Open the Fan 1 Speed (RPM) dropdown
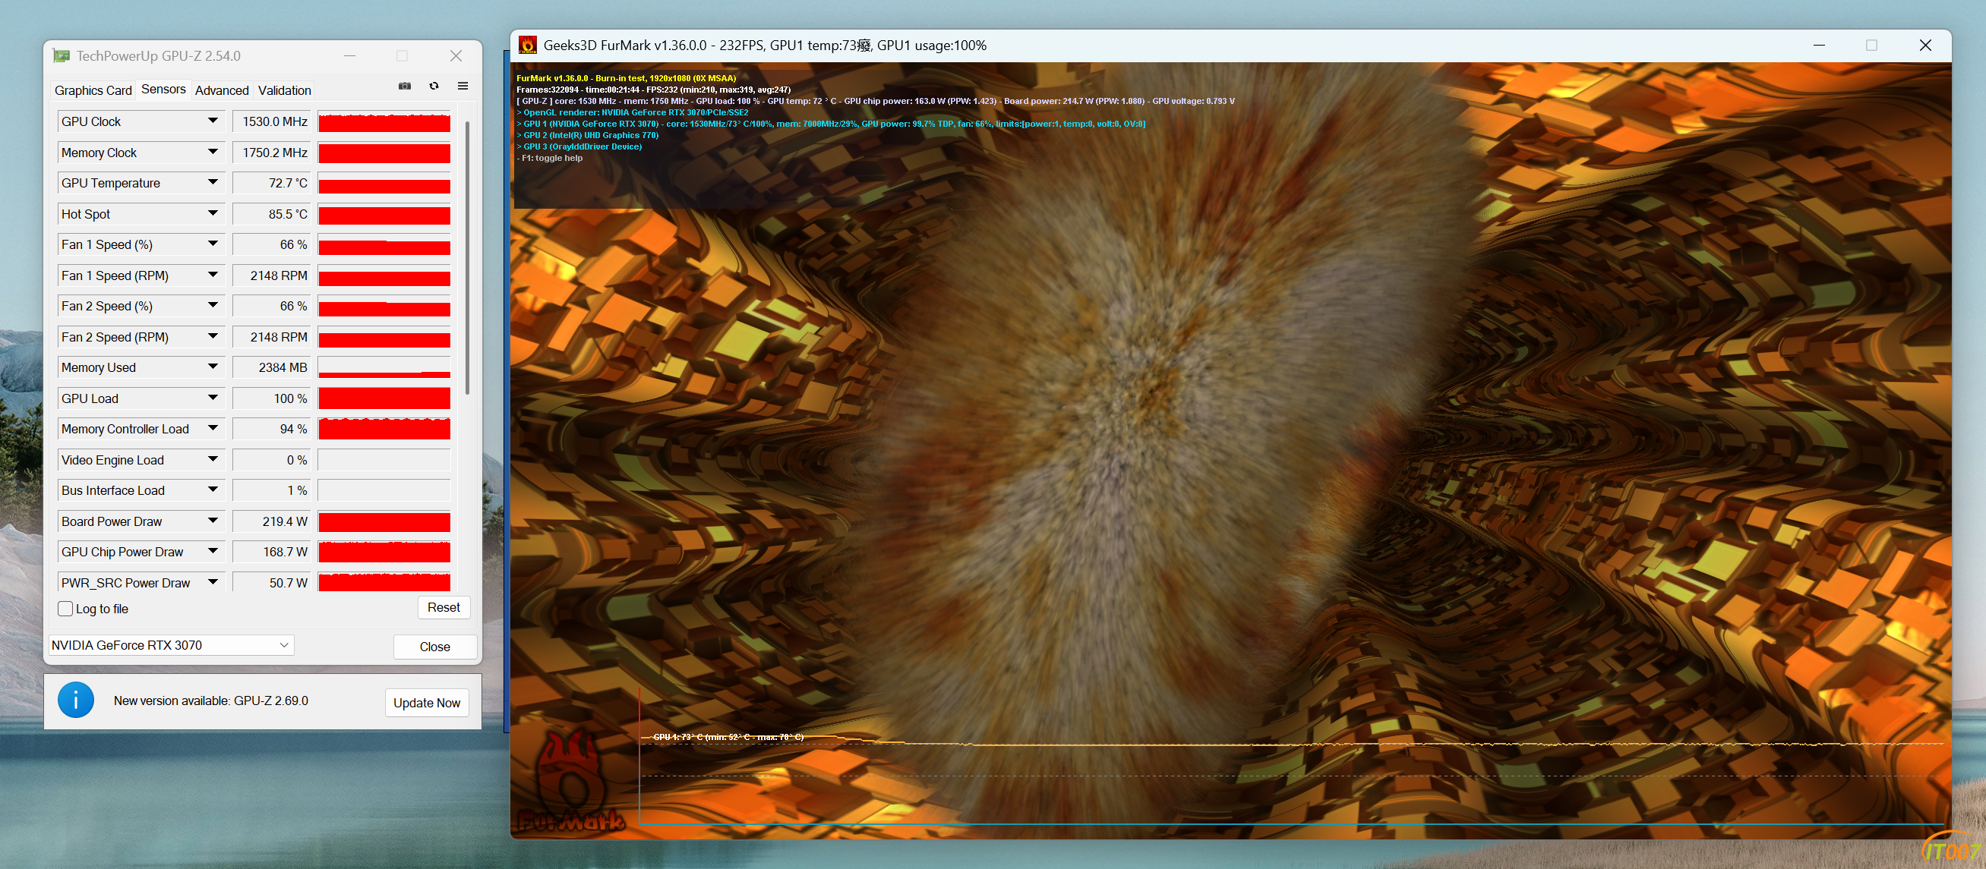This screenshot has width=1986, height=869. 213,275
